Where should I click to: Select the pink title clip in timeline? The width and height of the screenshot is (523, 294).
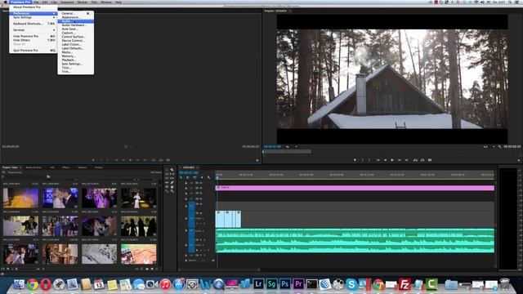(x=355, y=188)
